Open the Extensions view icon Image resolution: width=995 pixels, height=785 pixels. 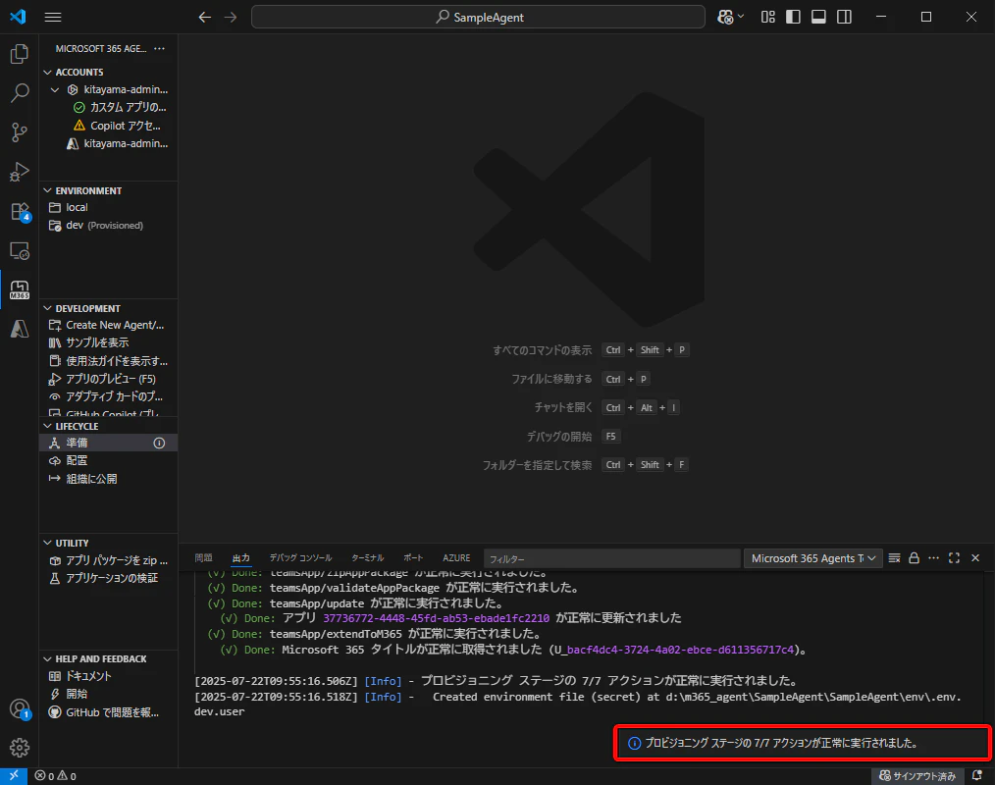click(x=20, y=211)
